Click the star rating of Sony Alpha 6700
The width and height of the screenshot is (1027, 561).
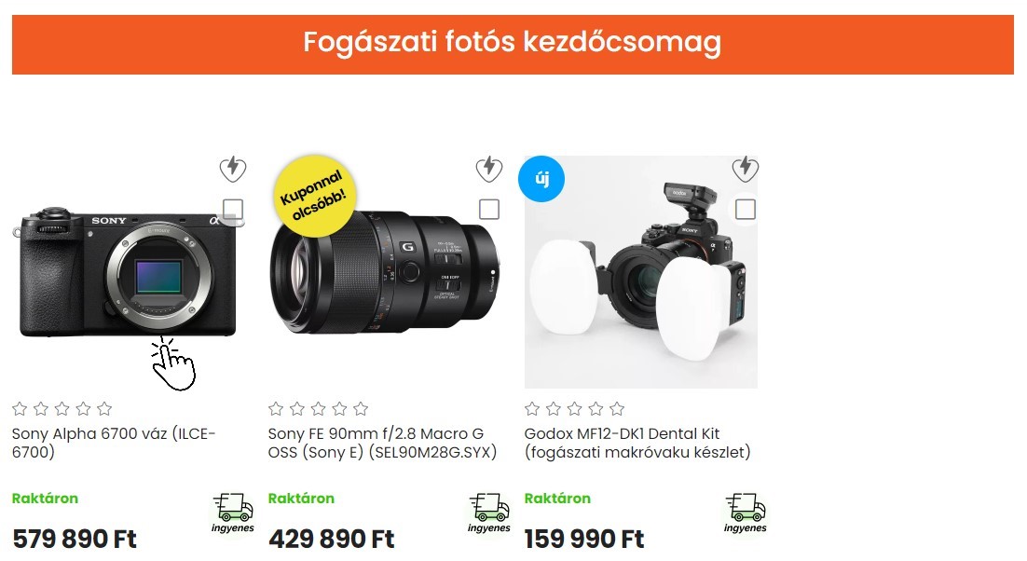pos(62,409)
